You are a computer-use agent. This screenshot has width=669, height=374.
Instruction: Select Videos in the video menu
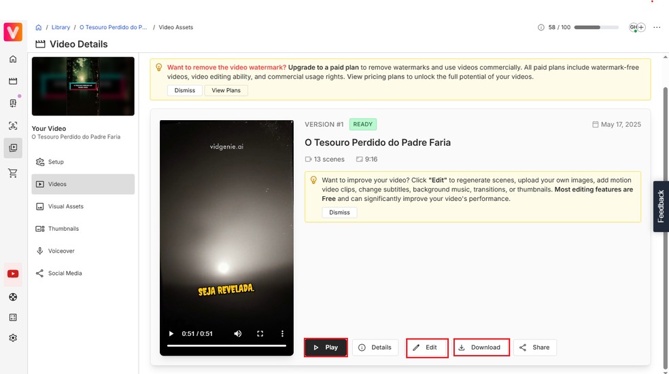click(83, 184)
